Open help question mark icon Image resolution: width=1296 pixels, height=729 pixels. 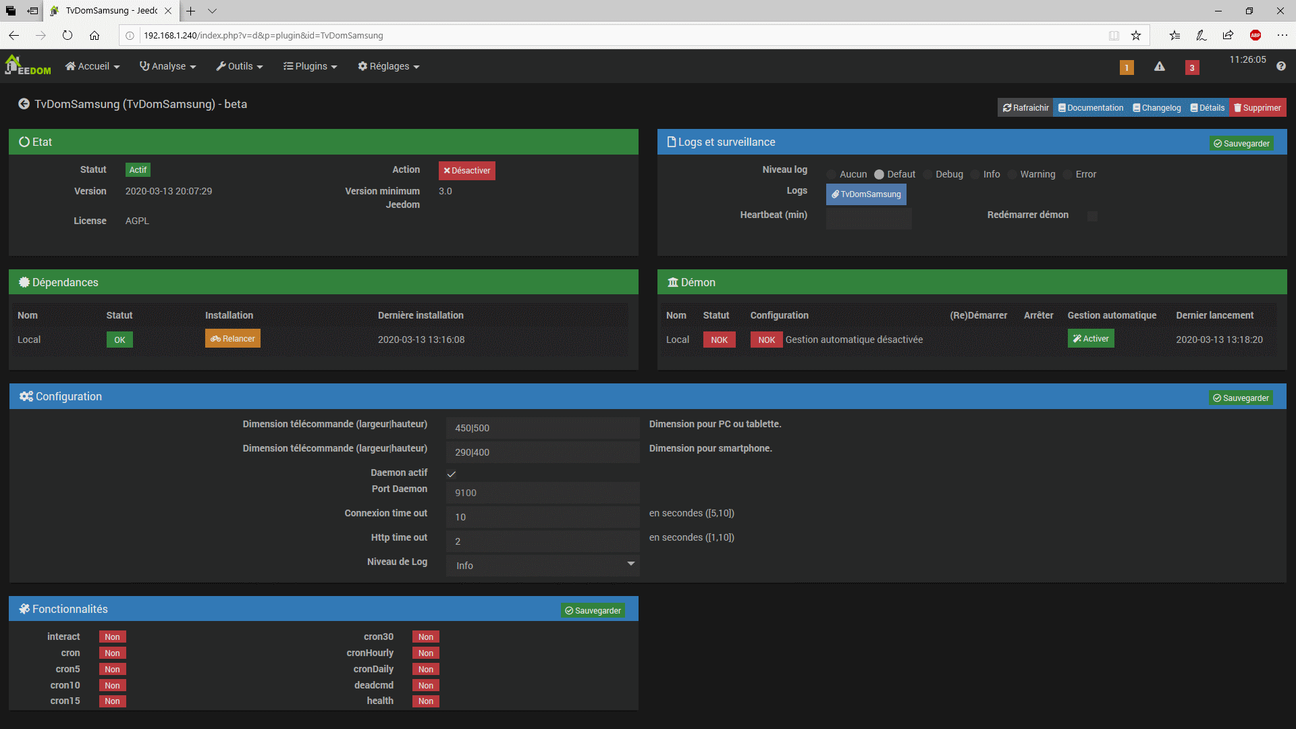1281,66
